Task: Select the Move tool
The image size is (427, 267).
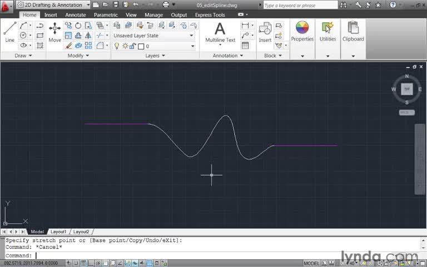Action: [54, 32]
